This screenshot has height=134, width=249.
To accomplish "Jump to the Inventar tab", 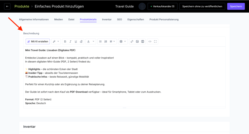I will 107,20.
